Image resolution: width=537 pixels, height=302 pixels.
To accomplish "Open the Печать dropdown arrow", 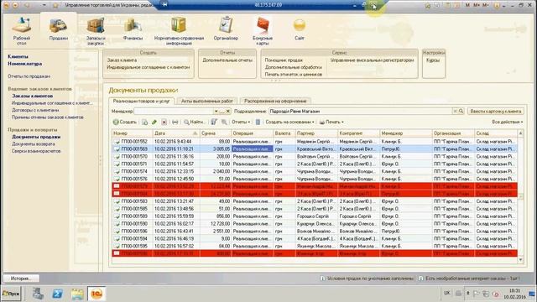I will (342, 122).
